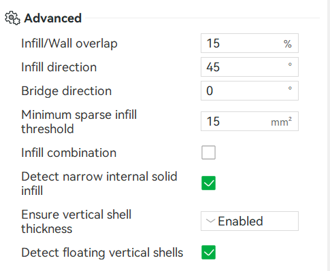The height and width of the screenshot is (271, 330).
Task: Uncheck Detect narrow internal solid infill
Action: click(208, 183)
